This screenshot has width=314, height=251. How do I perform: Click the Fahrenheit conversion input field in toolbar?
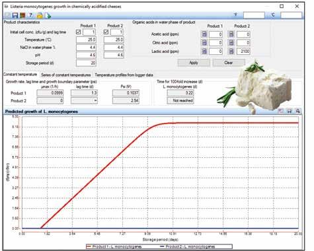(254, 15)
